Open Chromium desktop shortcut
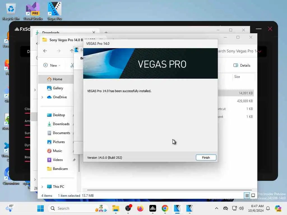The height and width of the screenshot is (215, 287). [11, 176]
